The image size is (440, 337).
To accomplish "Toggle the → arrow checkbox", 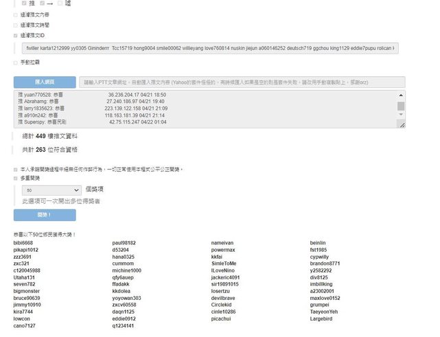I will click(43, 3).
